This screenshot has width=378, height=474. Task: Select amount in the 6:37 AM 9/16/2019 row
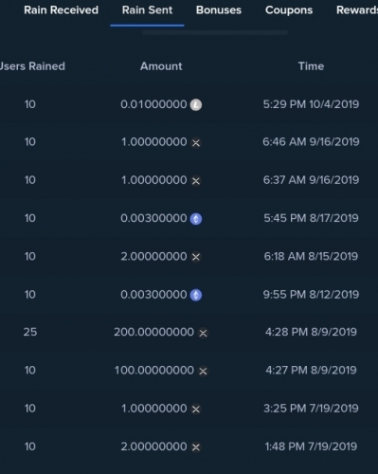154,180
